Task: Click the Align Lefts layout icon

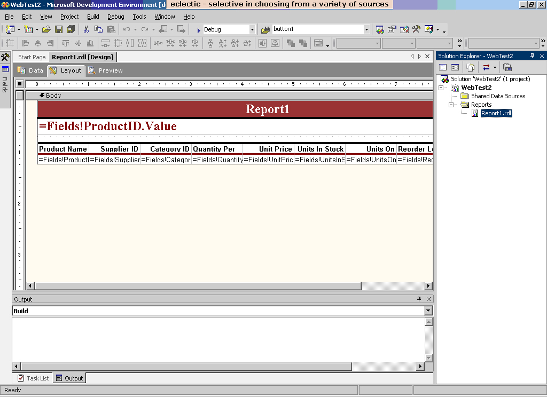Action: click(x=26, y=43)
